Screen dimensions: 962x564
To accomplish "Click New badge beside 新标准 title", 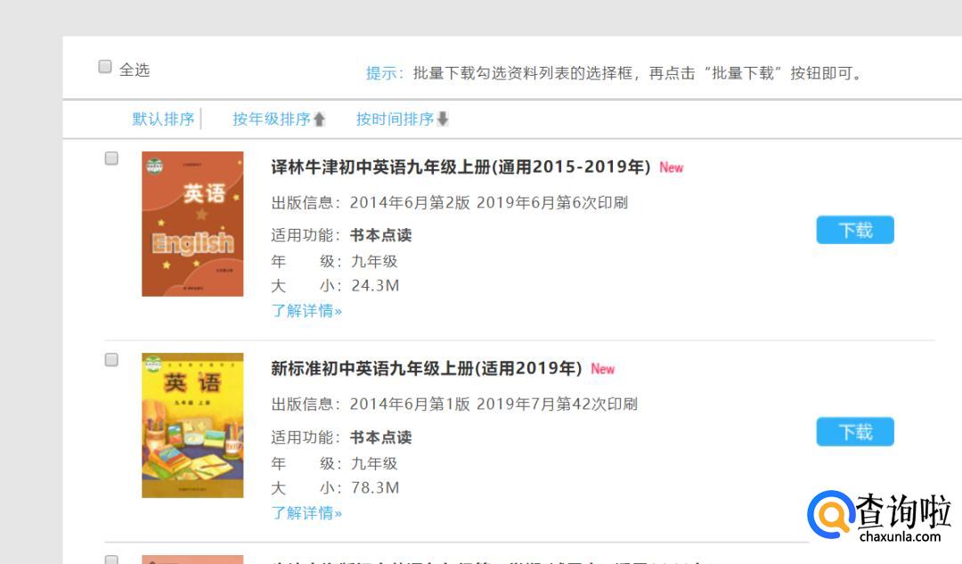I will coord(602,369).
